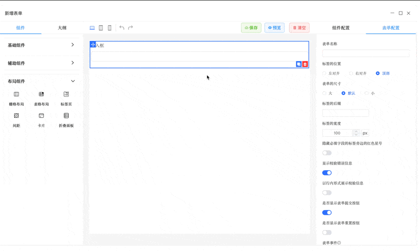Screen dimensions: 420x251
Task: Click blue copy icon on selected component
Action: pyautogui.click(x=299, y=64)
